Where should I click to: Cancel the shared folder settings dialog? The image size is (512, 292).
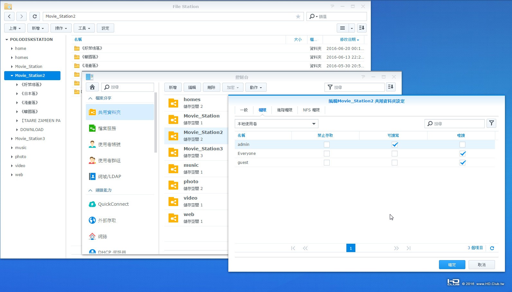click(481, 265)
